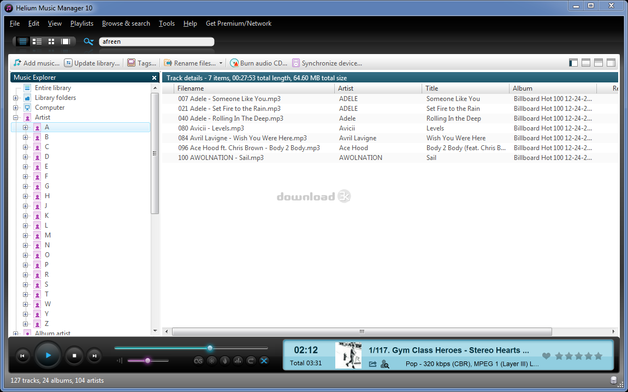Click the horizontal scrollbar of track list
The height and width of the screenshot is (392, 628).
coord(362,331)
